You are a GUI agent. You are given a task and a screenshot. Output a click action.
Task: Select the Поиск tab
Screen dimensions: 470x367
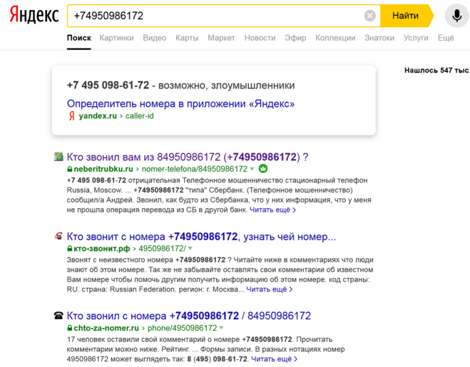click(x=79, y=38)
